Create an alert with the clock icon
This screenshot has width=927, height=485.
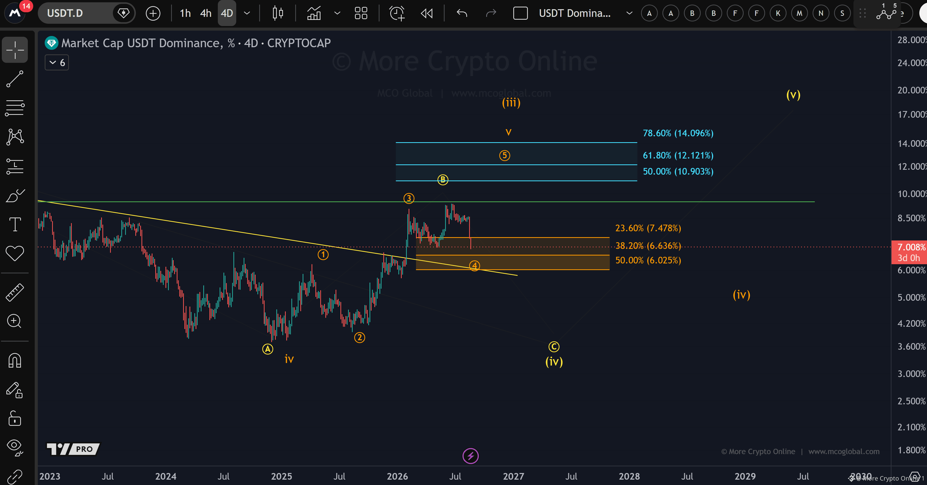(397, 13)
